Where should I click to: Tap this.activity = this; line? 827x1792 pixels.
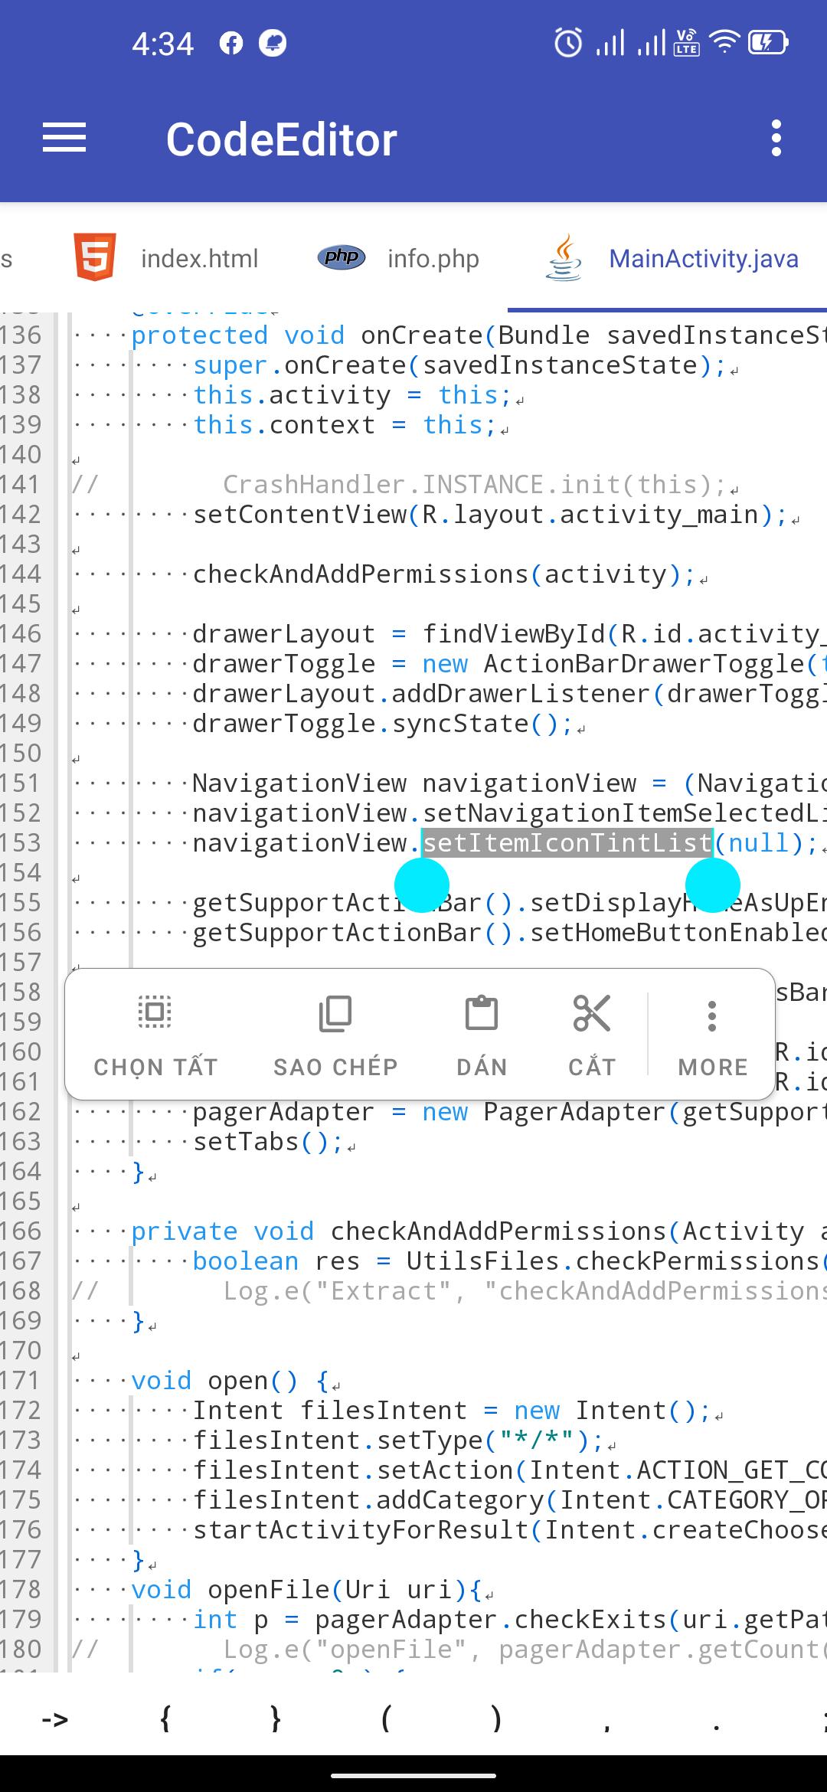pos(352,394)
